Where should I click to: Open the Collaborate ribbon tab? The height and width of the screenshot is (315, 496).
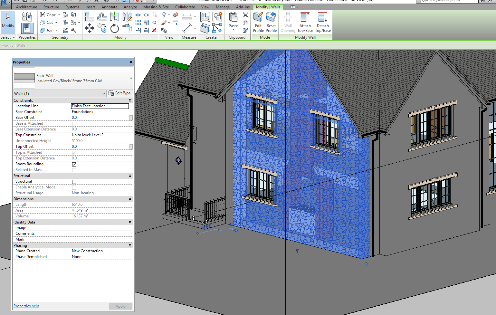pos(185,7)
